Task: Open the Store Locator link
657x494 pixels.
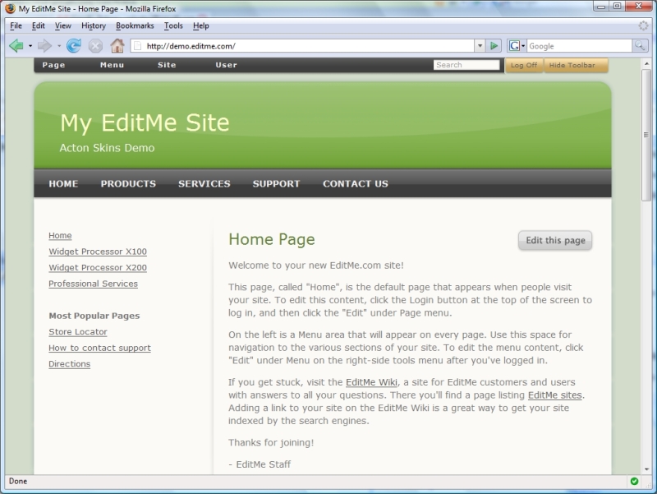Action: (x=78, y=332)
